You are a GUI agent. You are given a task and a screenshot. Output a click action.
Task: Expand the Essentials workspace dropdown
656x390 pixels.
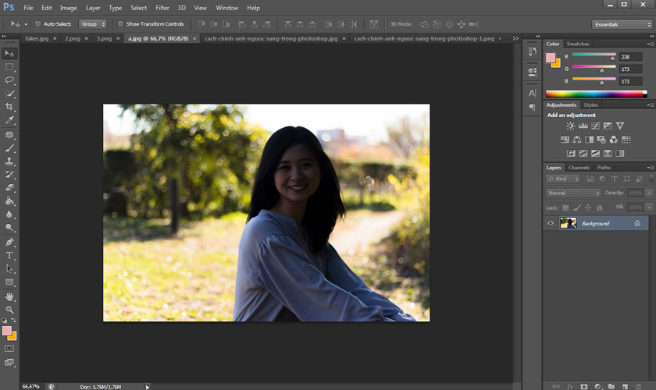[621, 24]
